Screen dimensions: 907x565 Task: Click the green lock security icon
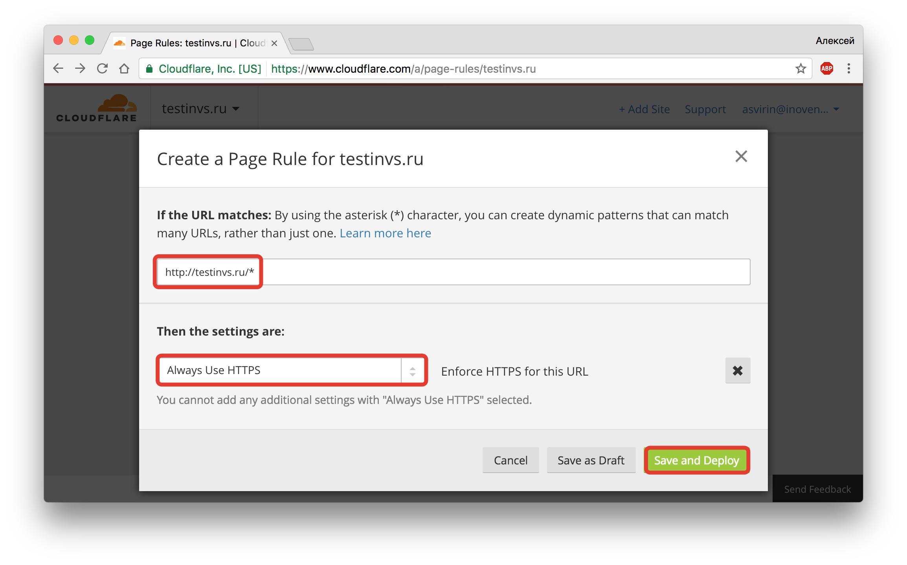pos(149,69)
